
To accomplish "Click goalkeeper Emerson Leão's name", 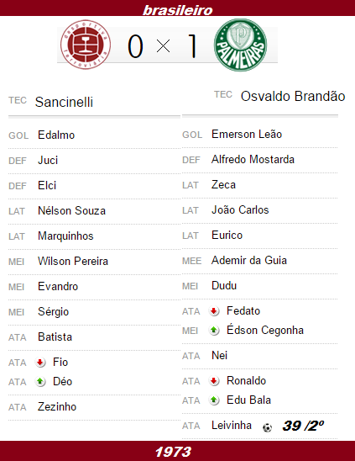I will [247, 134].
